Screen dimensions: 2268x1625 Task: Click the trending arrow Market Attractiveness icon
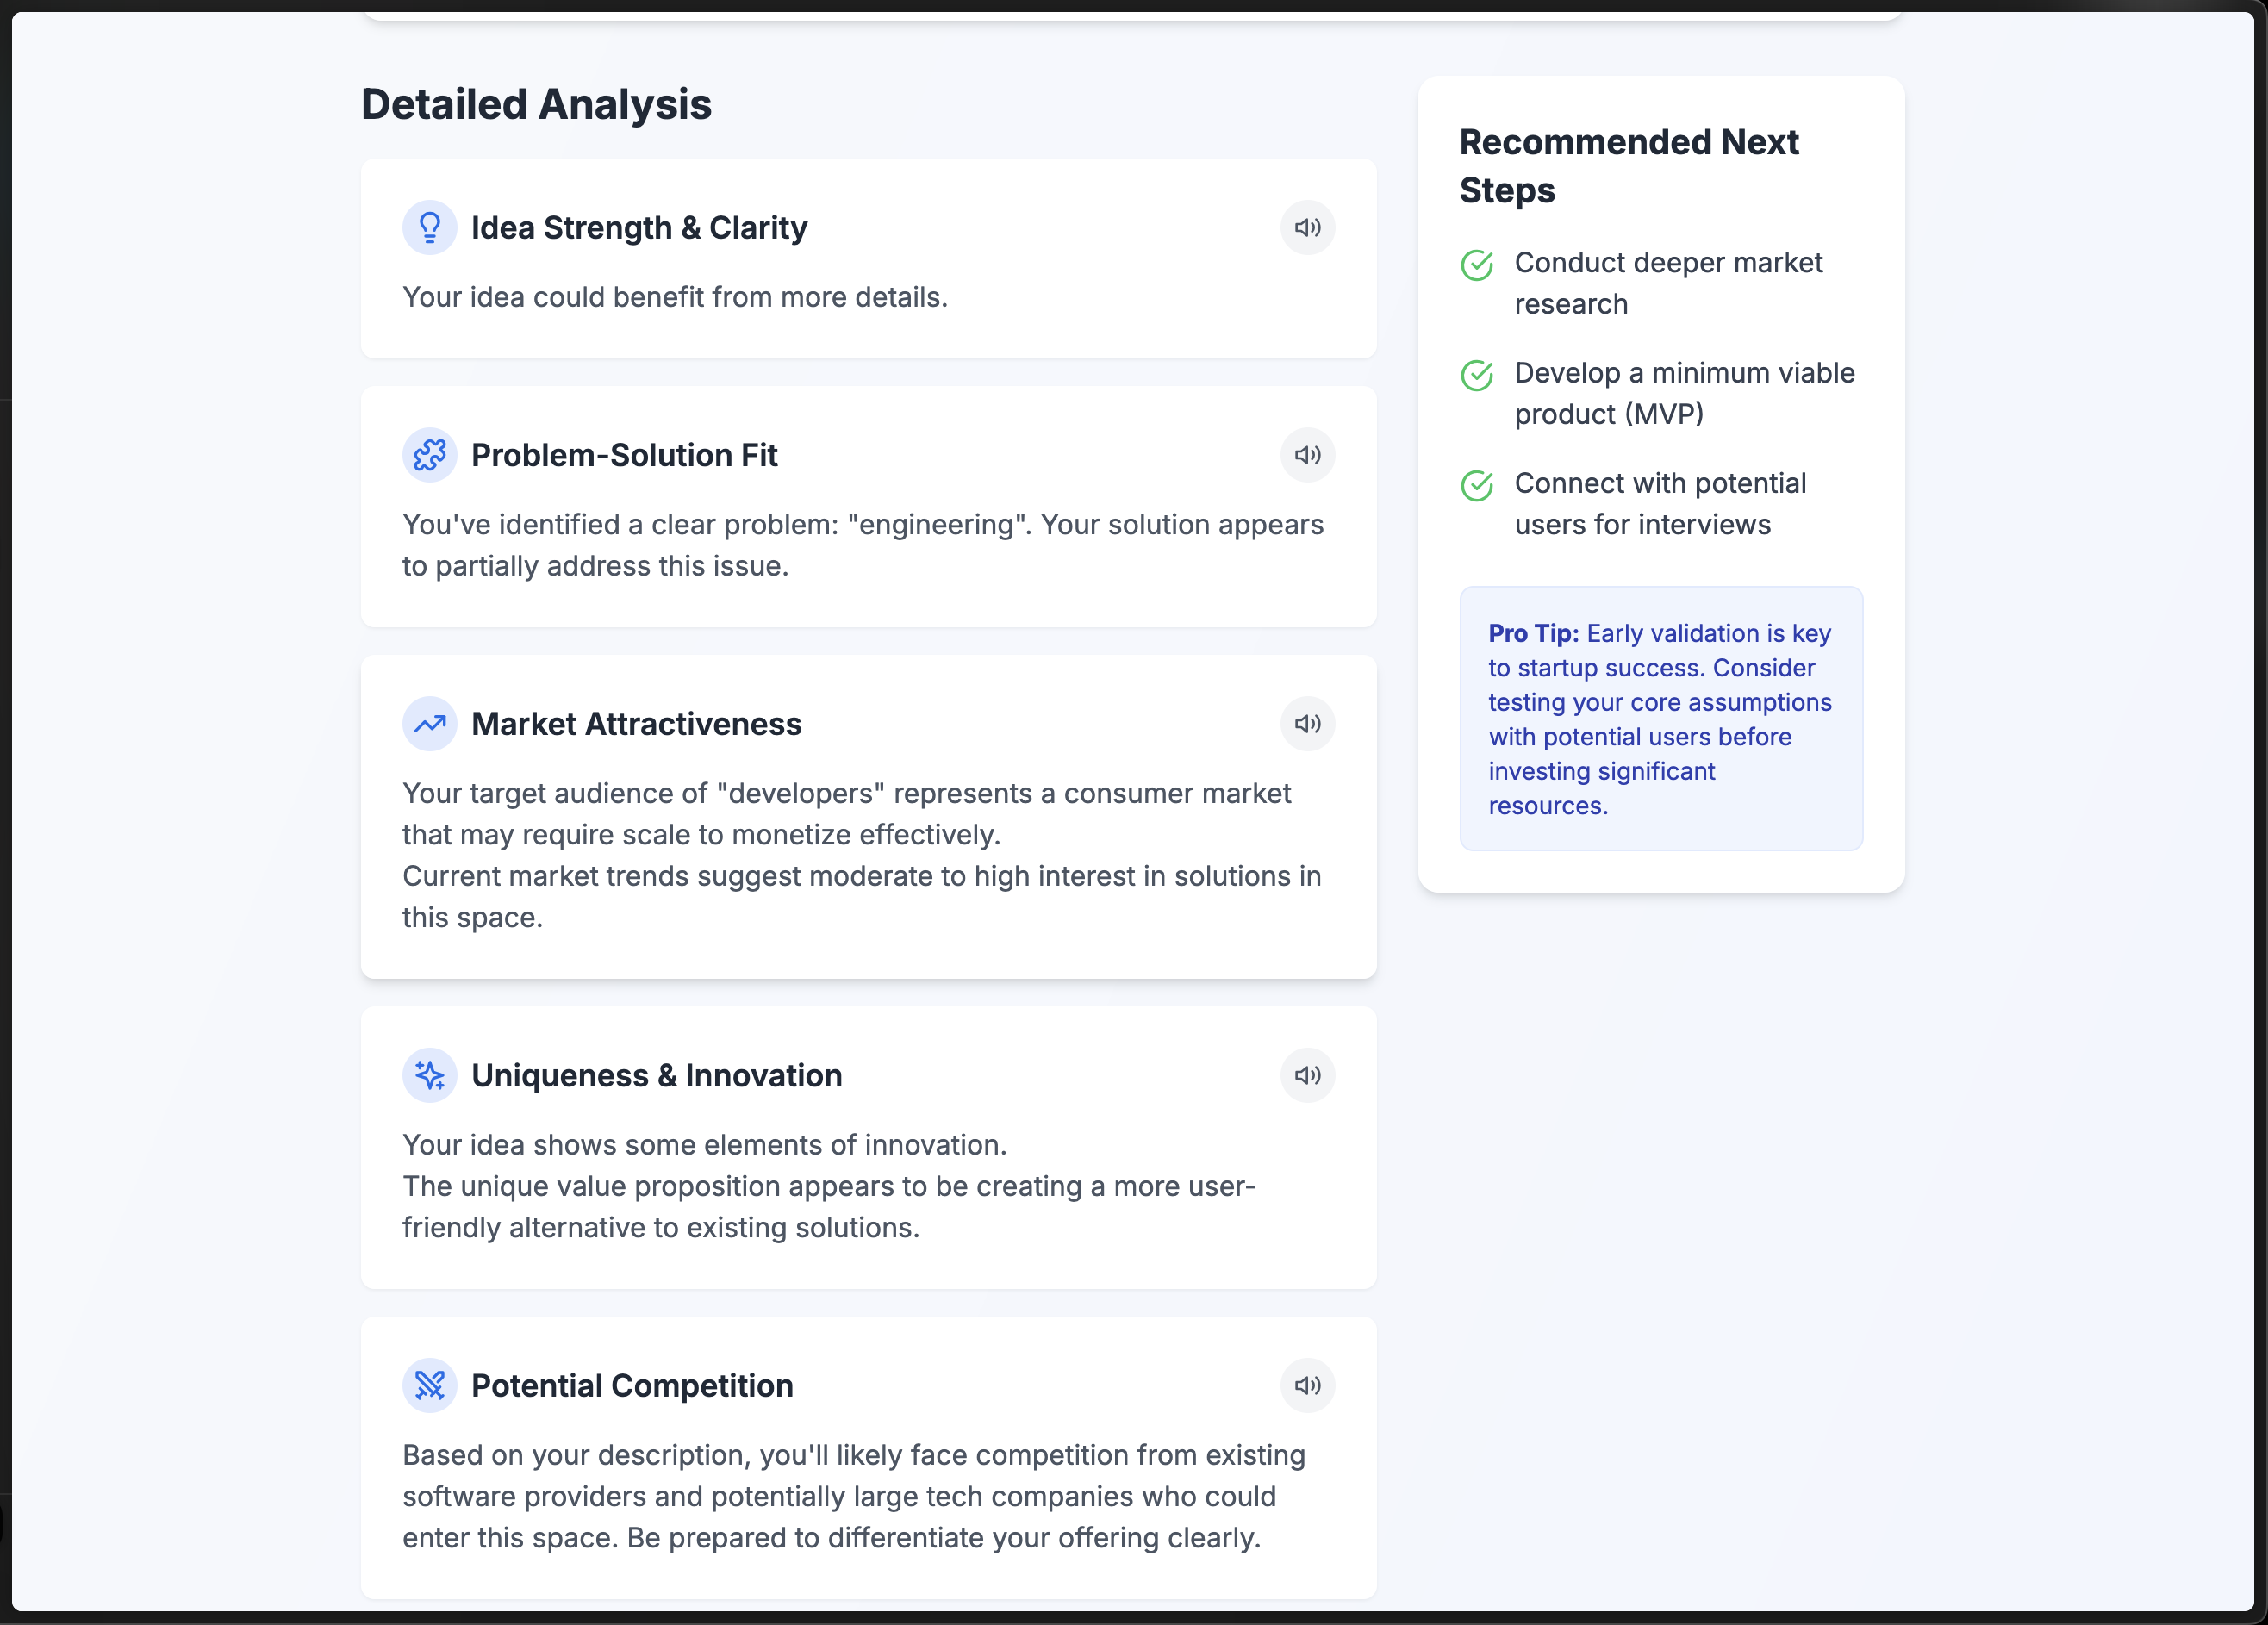(430, 724)
